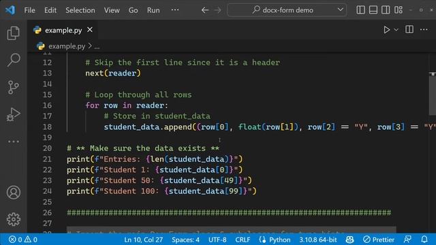
Task: Go back with the left arrow
Action: point(205,10)
